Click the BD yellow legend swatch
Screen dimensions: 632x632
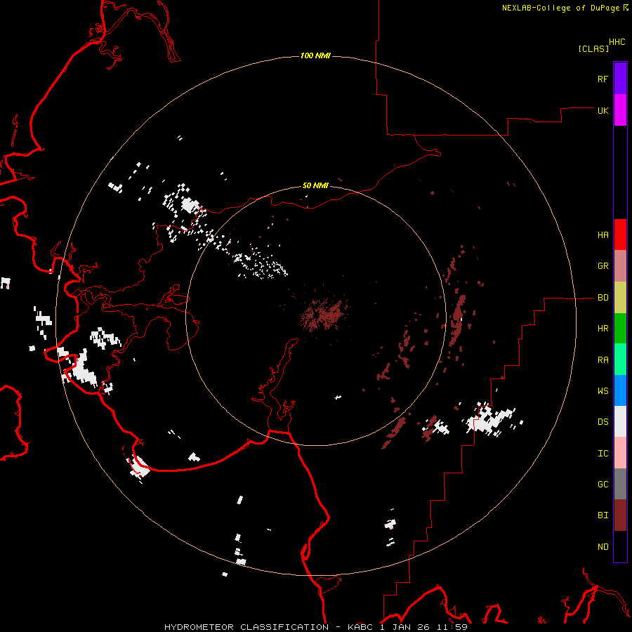point(620,298)
